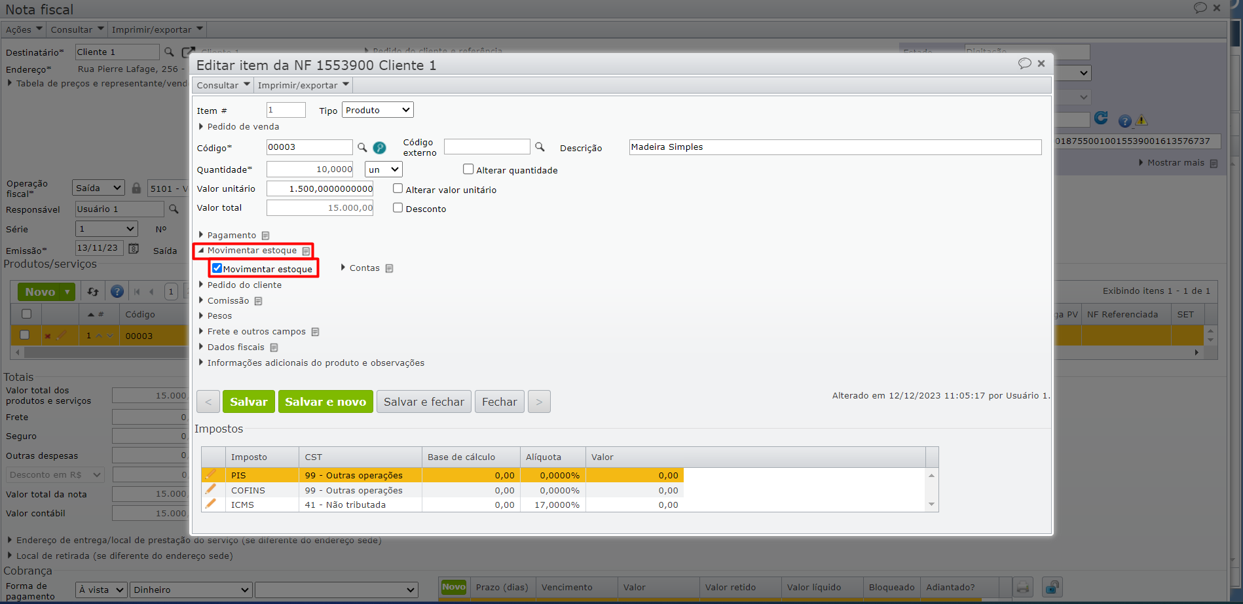Open Imprimir/exportar menu in the Editar item dialog
Viewport: 1243px width, 604px height.
click(303, 85)
